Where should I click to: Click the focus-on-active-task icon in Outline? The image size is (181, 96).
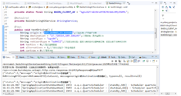(x=163, y=15)
